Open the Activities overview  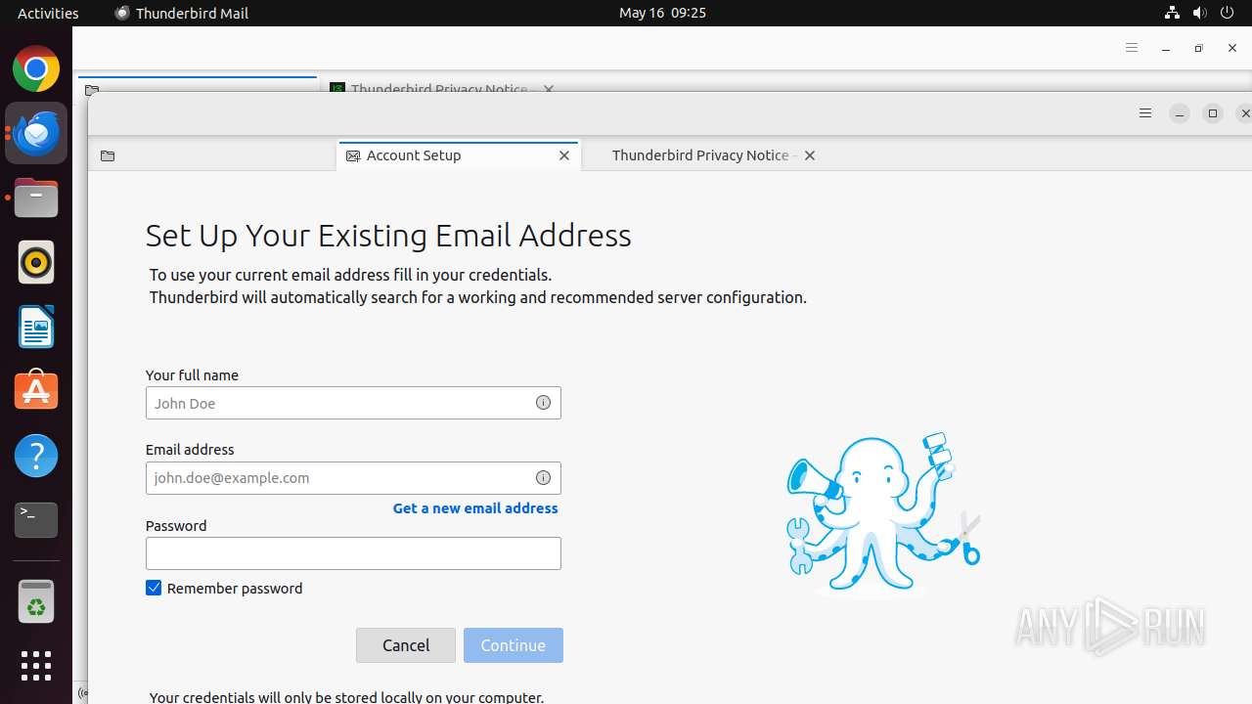(x=48, y=13)
